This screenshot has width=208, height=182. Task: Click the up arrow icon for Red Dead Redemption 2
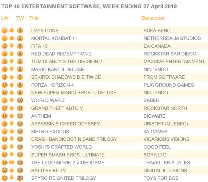(x=12, y=54)
